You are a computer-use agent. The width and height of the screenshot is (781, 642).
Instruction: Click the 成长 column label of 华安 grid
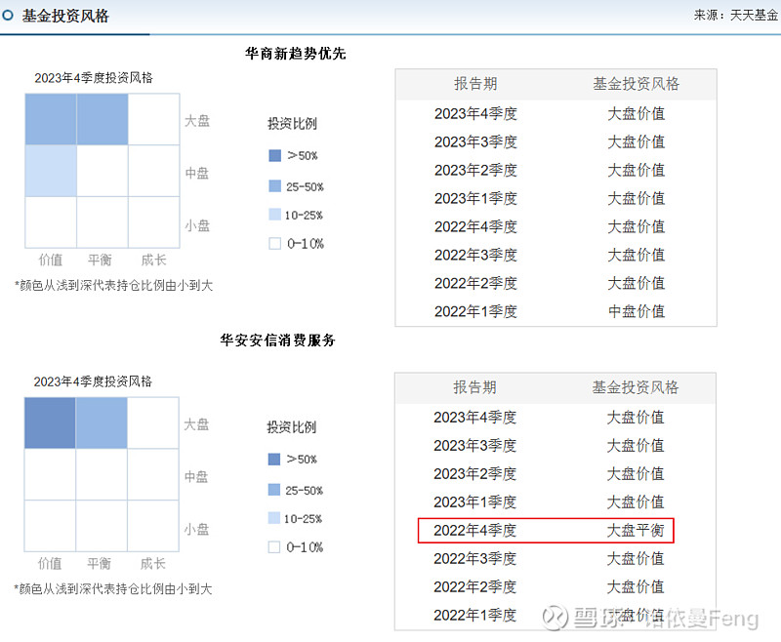[152, 563]
